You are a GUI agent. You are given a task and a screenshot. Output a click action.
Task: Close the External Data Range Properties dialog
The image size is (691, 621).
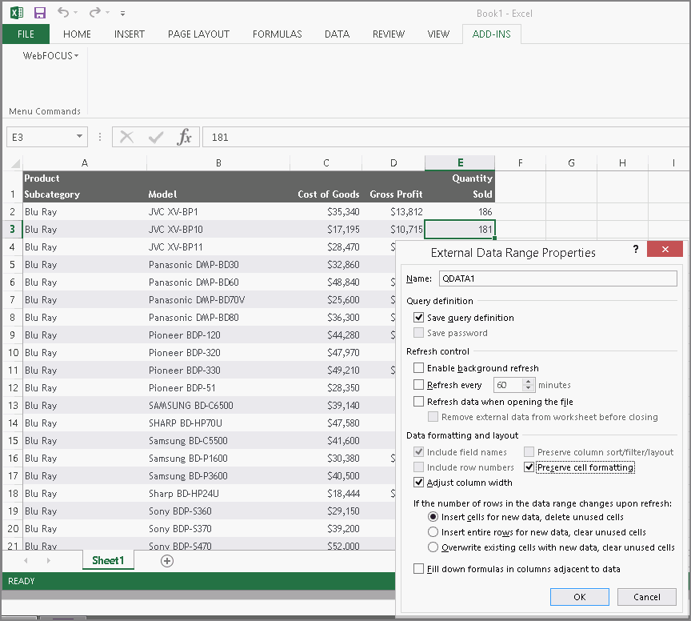click(x=665, y=249)
